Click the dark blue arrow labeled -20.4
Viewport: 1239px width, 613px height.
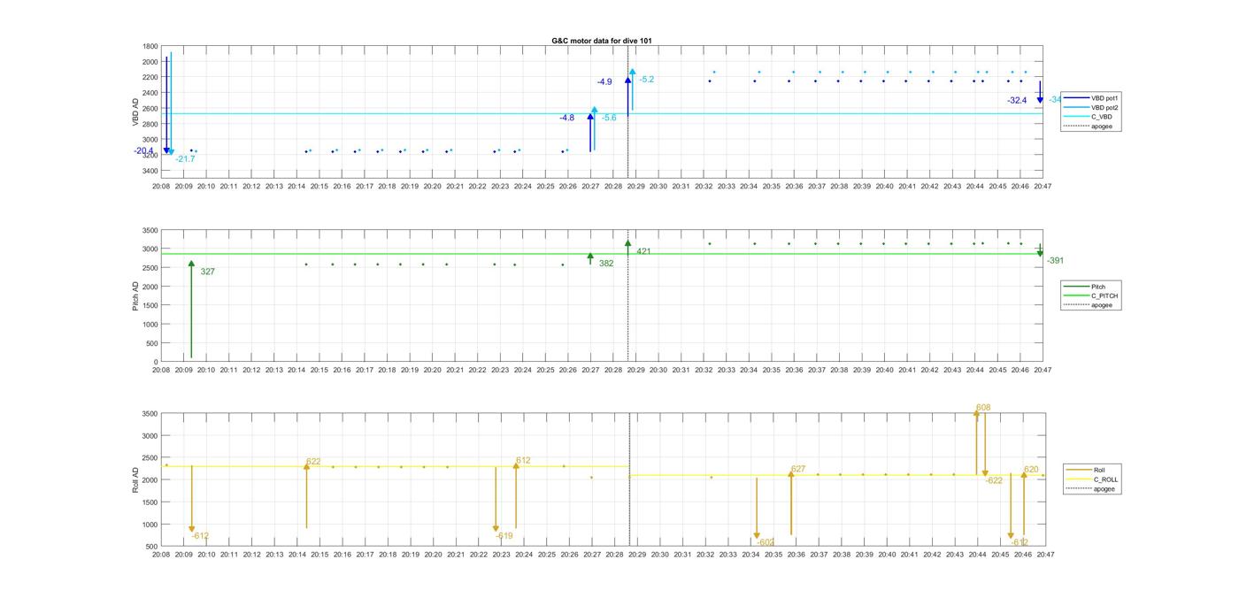pyautogui.click(x=165, y=106)
